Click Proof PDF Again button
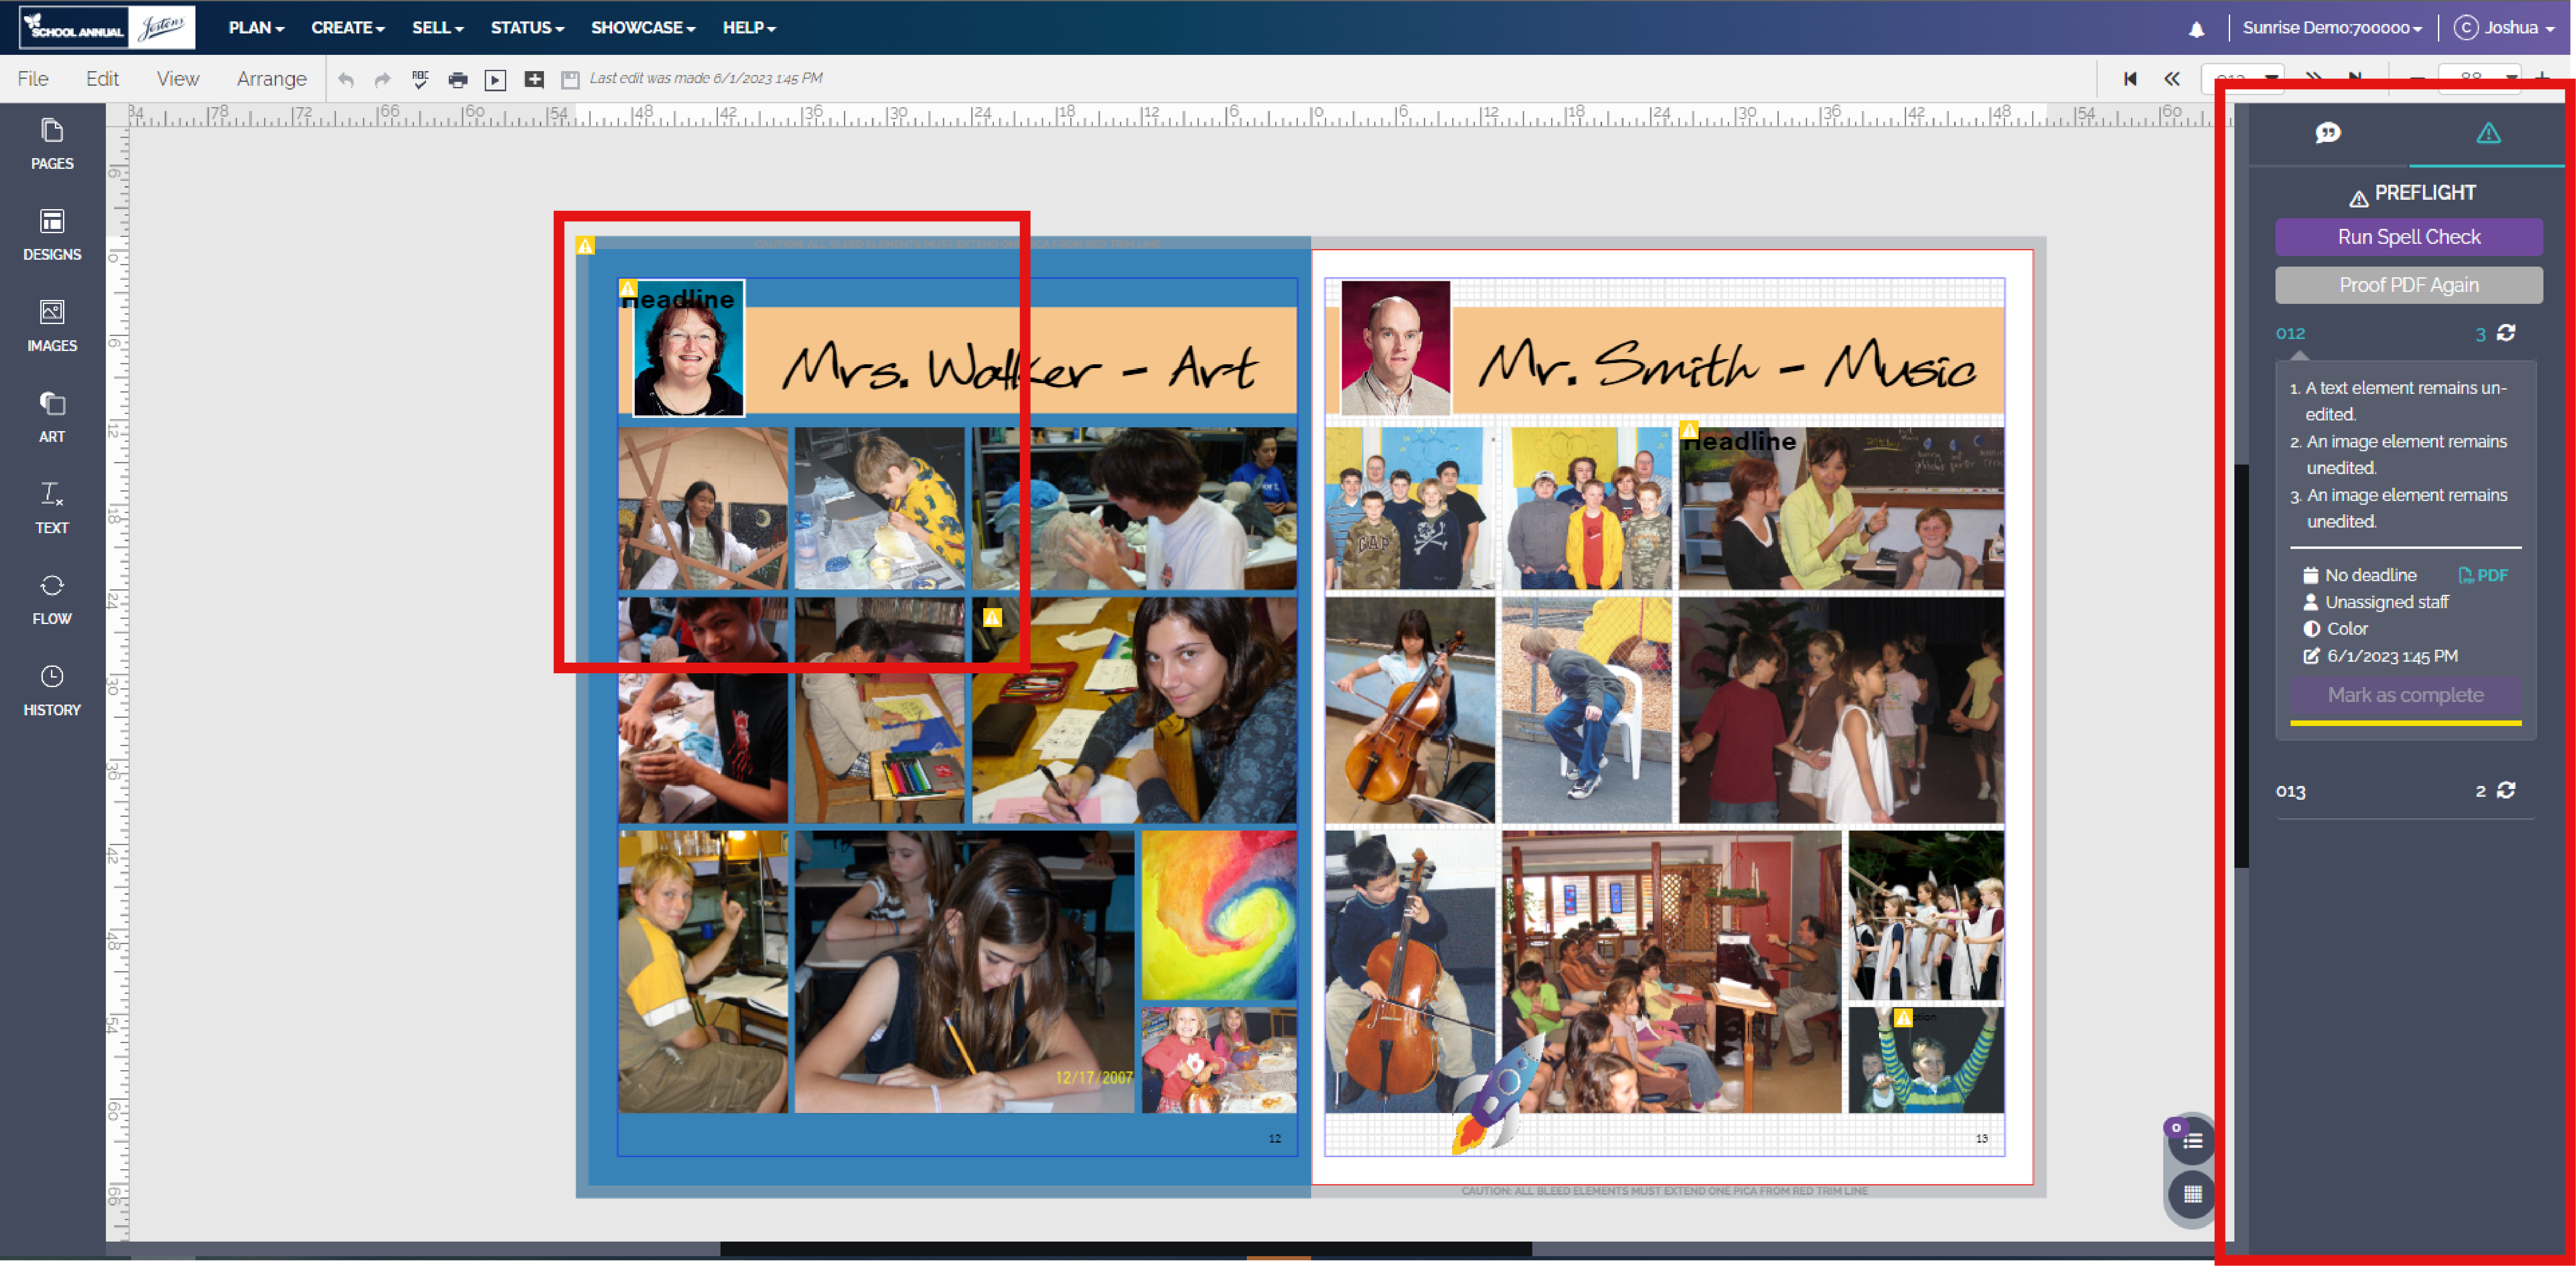This screenshot has height=1266, width=2576. [x=2408, y=285]
